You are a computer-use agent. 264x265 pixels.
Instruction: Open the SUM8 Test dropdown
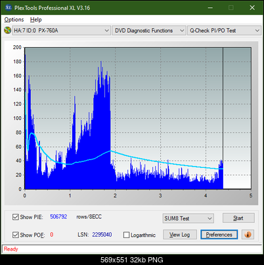click(x=188, y=218)
